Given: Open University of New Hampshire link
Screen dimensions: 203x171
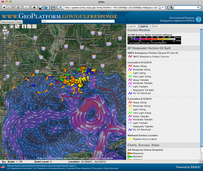Looking at the screenshot, I should [78, 168].
